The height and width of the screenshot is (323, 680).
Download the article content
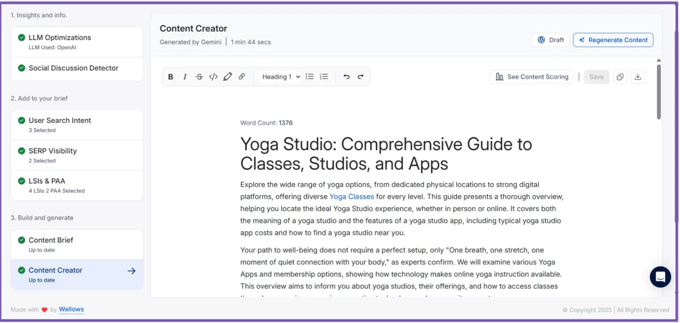[637, 76]
